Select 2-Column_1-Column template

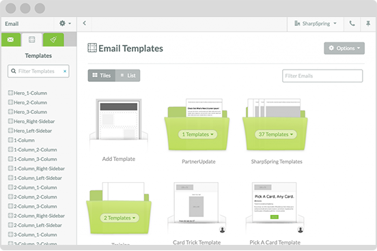(33, 188)
